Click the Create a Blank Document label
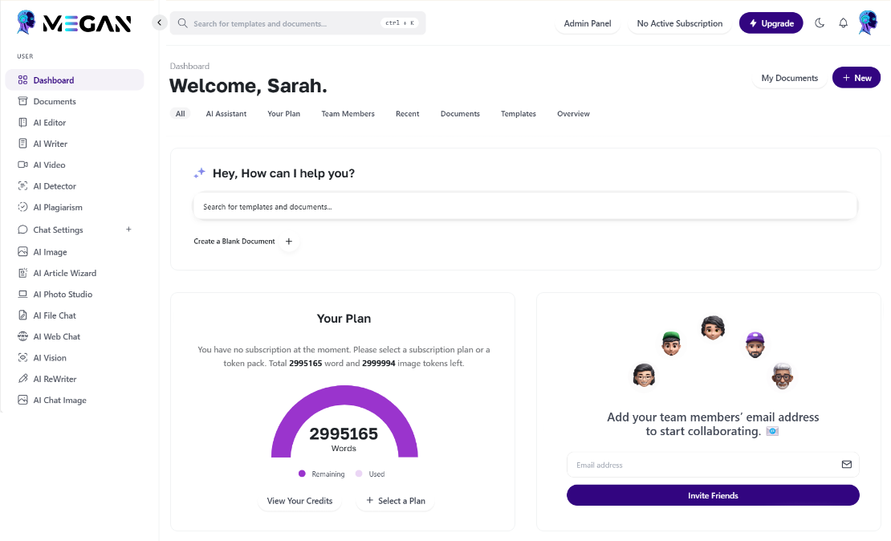 234,242
